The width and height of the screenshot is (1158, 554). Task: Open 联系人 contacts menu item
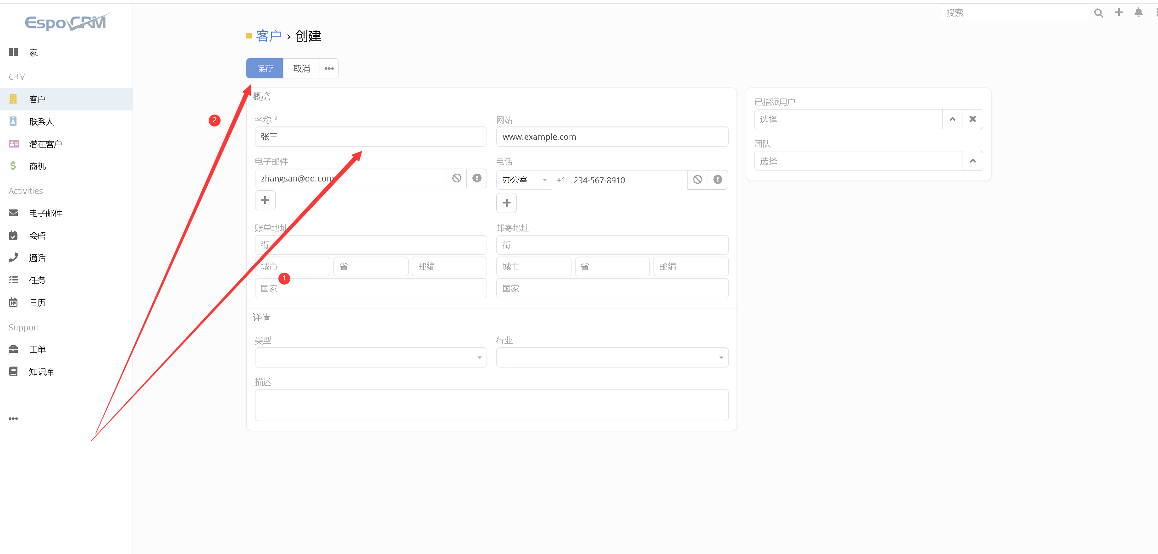point(41,121)
